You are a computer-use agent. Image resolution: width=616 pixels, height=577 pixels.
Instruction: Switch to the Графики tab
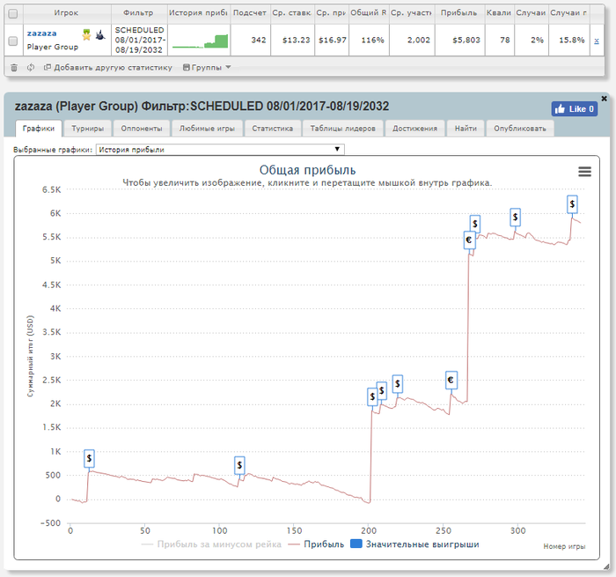click(39, 129)
